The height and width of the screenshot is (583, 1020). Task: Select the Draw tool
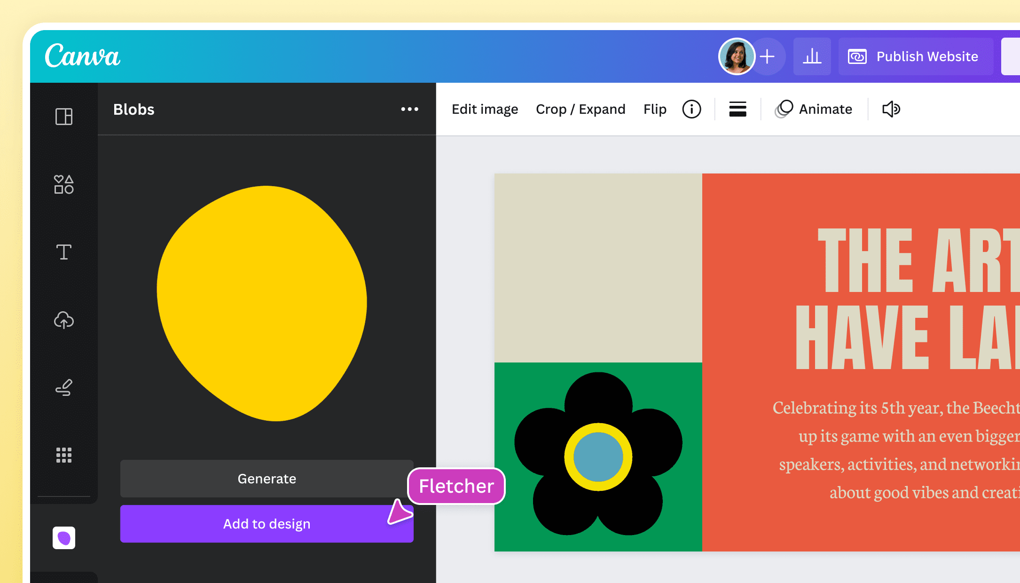click(63, 388)
